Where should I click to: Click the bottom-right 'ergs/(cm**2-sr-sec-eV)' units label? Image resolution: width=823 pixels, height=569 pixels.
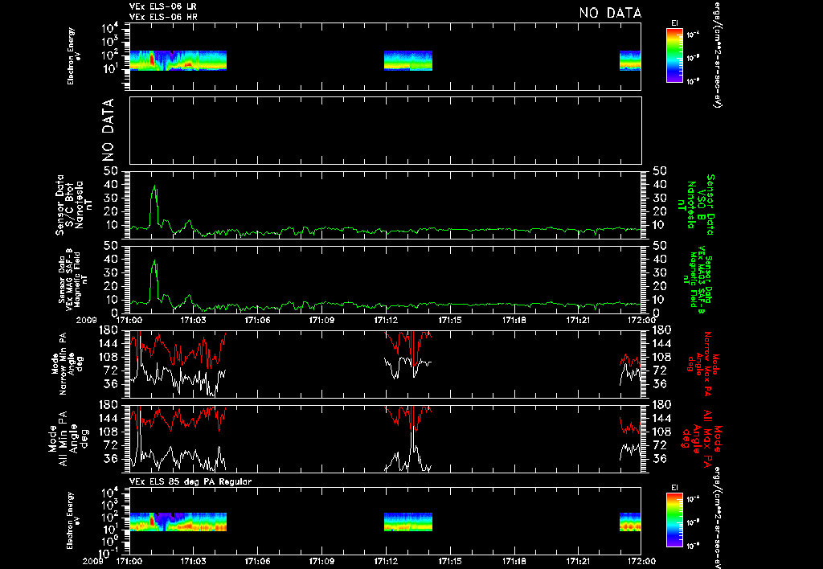tap(716, 518)
